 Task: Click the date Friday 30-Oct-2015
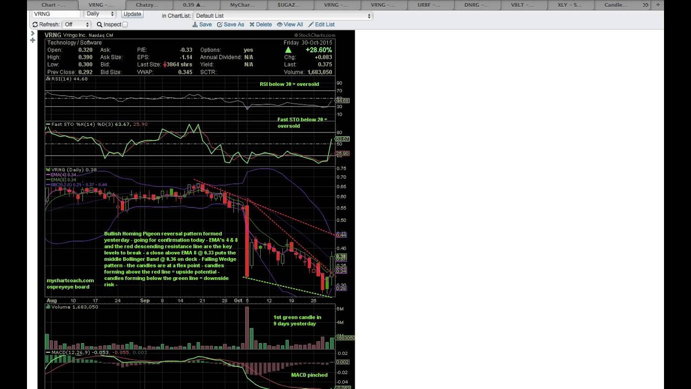coord(308,42)
